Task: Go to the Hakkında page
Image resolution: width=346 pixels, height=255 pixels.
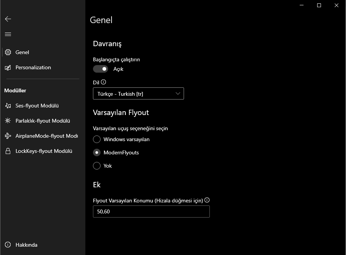Action: 26,245
